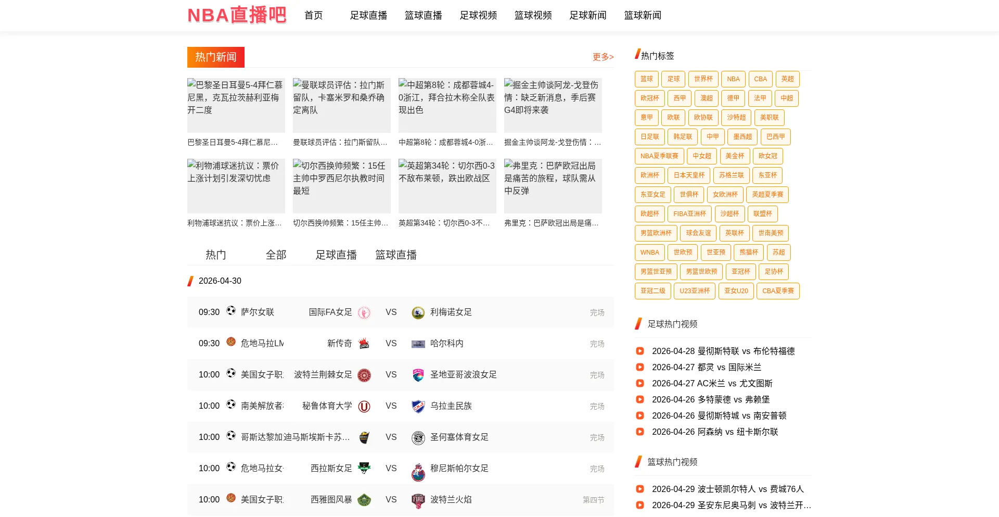The height and width of the screenshot is (517, 999).
Task: Open 圣安东尼奥马刺 vs 波特兰 video link
Action: click(x=732, y=505)
